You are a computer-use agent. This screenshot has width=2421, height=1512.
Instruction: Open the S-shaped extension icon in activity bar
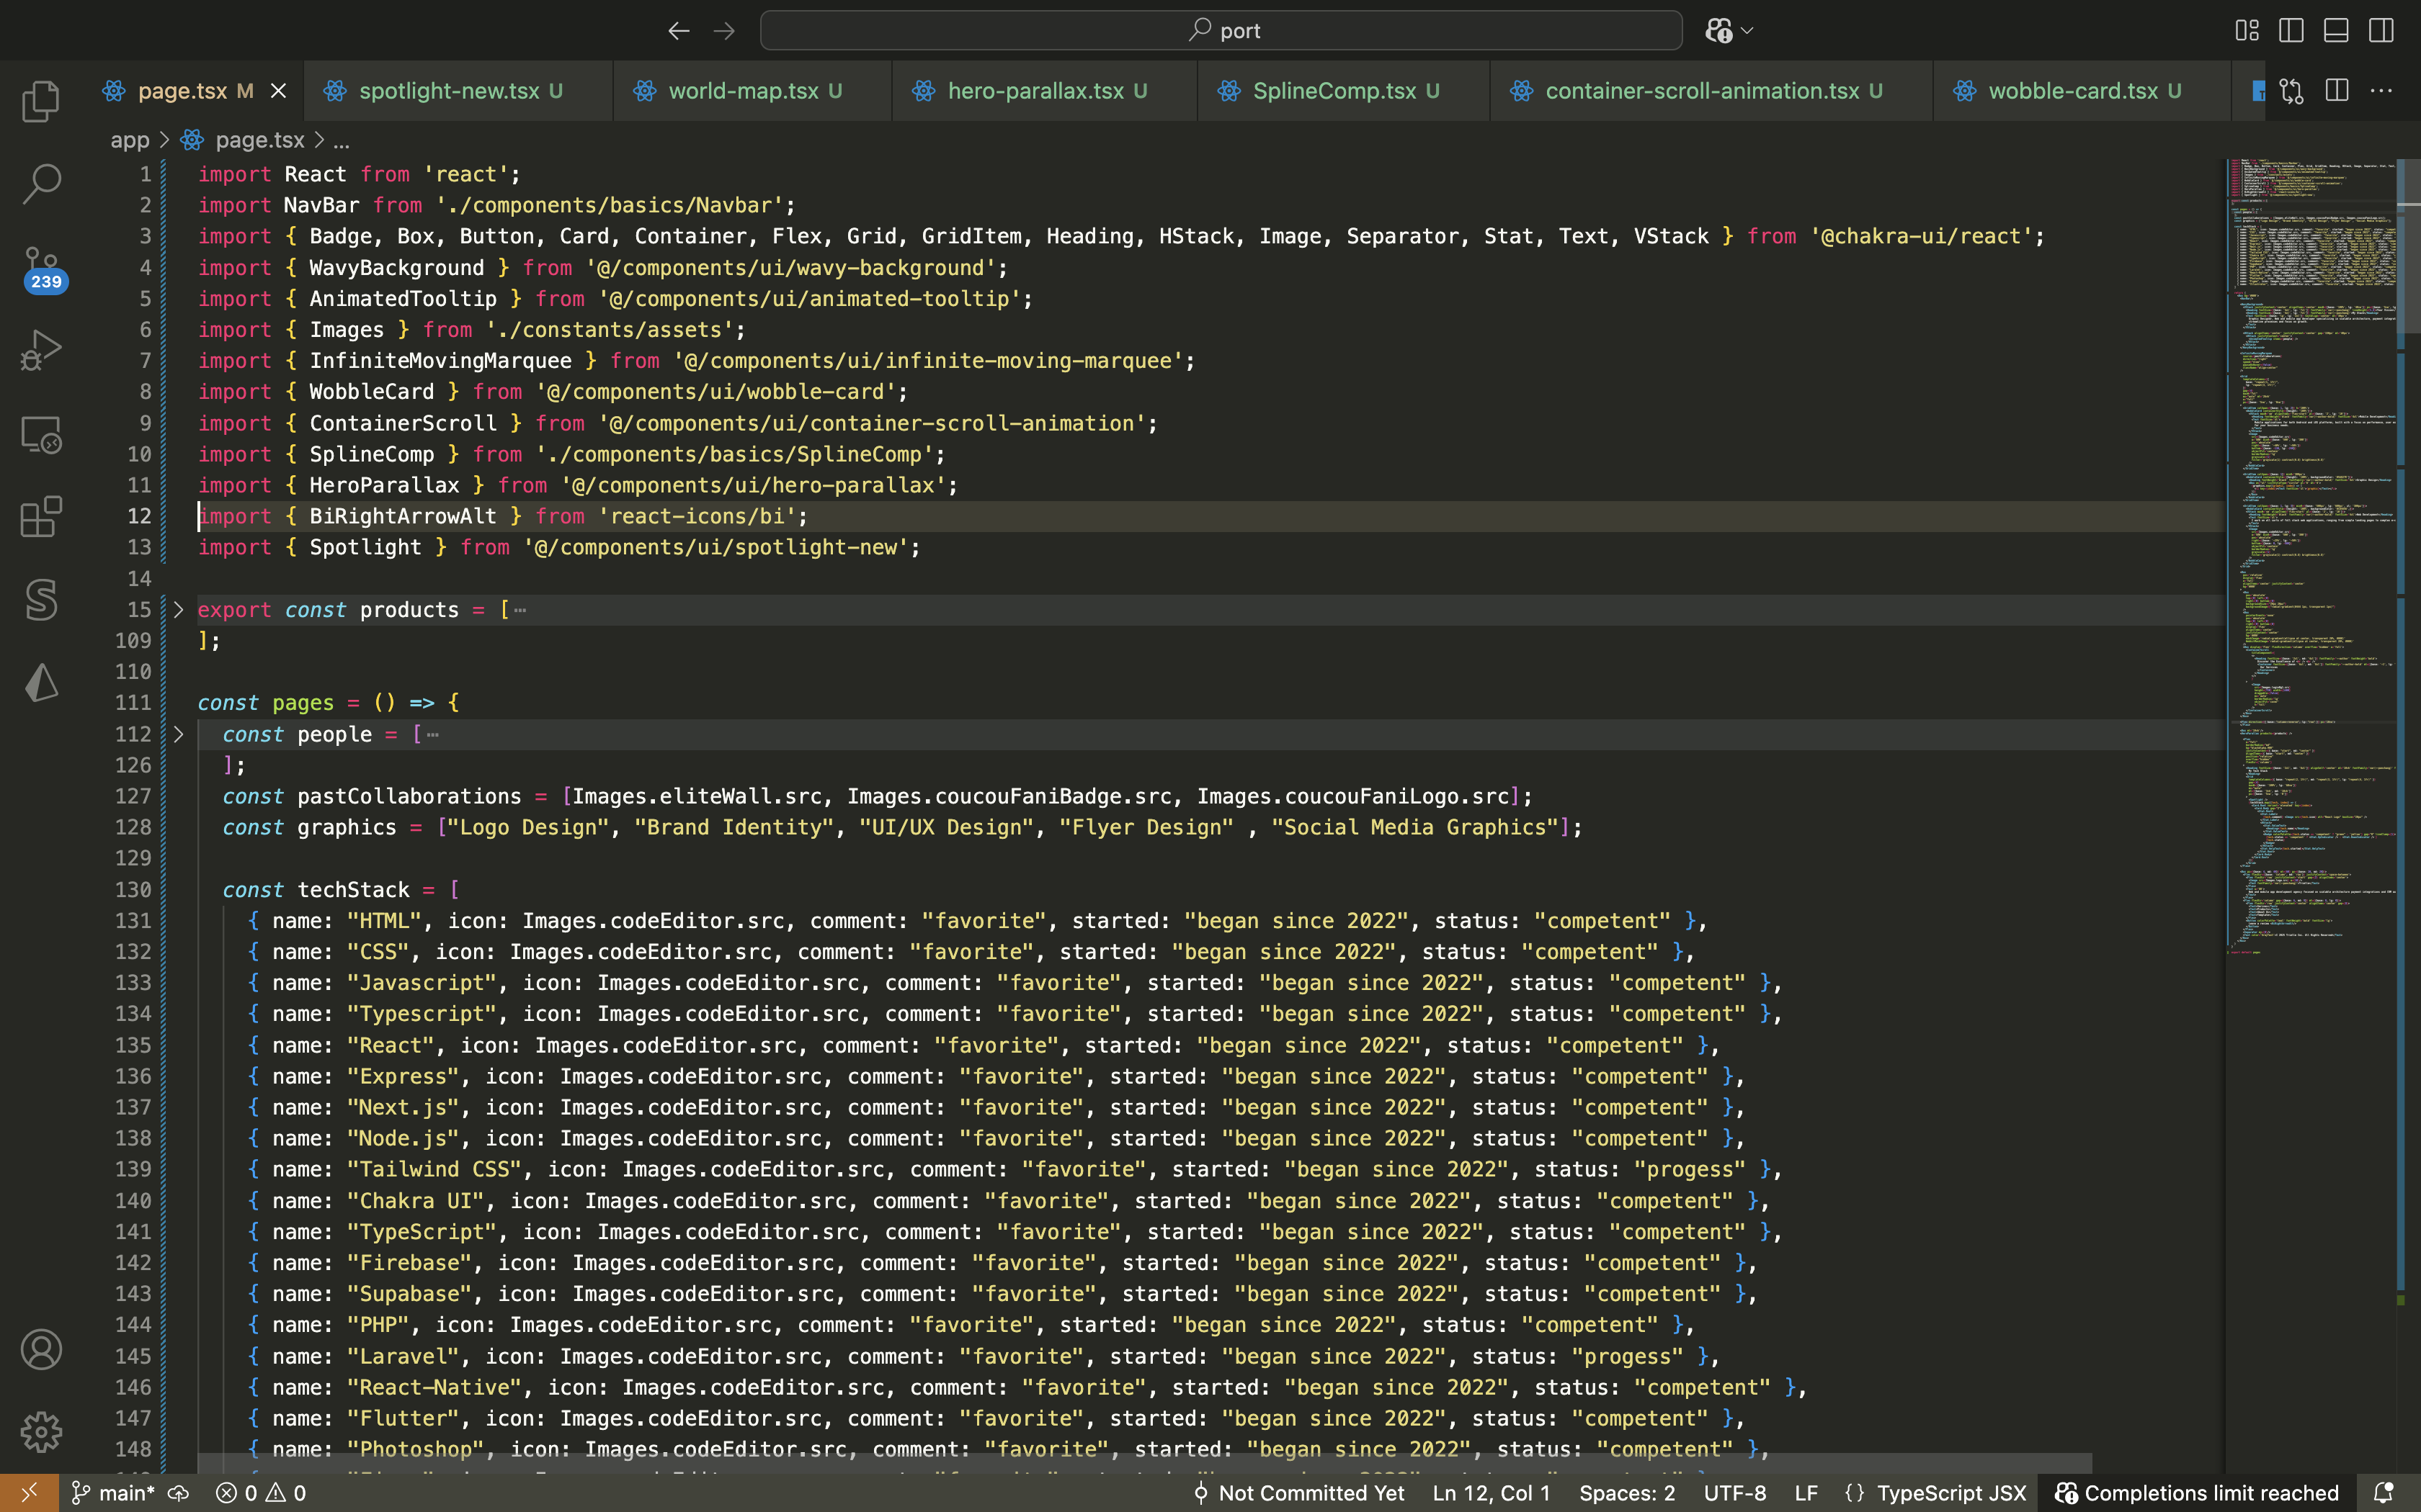pyautogui.click(x=41, y=600)
